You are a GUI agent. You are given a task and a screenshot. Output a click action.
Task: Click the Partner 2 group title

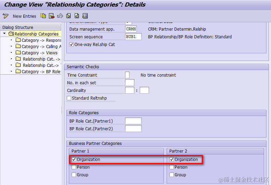point(178,151)
